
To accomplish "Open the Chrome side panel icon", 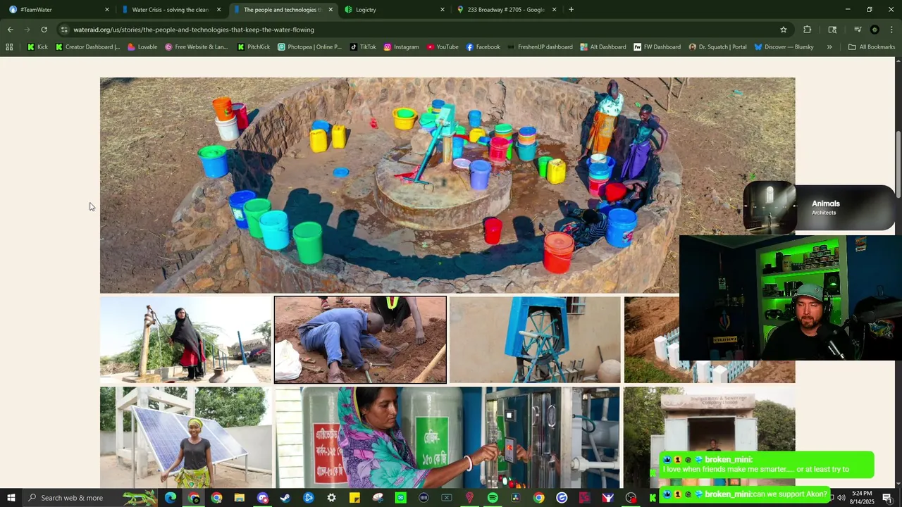I will click(x=832, y=30).
